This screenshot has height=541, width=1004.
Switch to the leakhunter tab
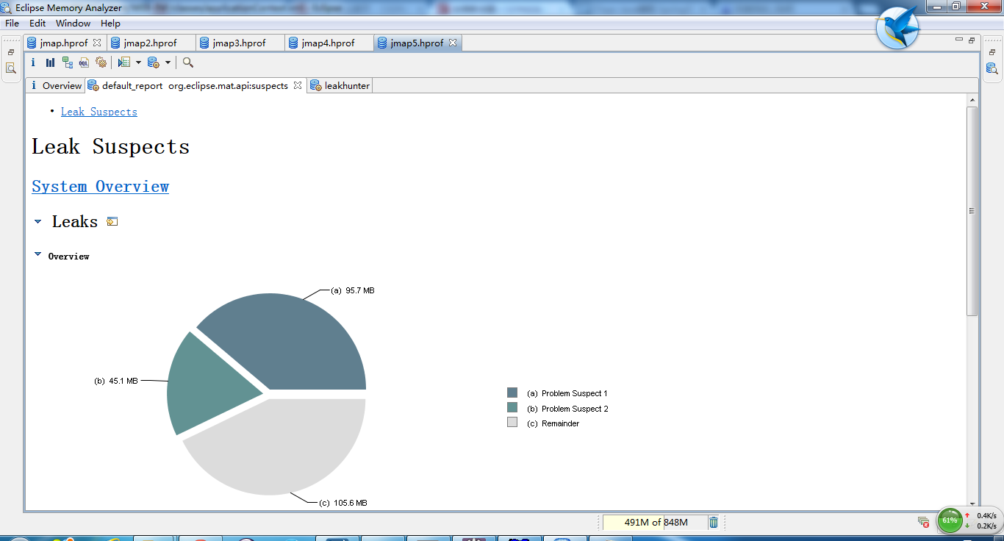(x=346, y=85)
